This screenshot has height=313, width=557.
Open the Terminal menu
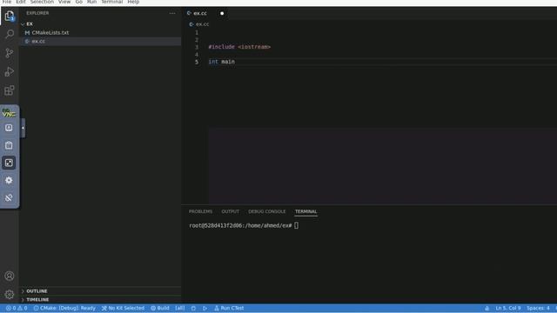pyautogui.click(x=112, y=2)
